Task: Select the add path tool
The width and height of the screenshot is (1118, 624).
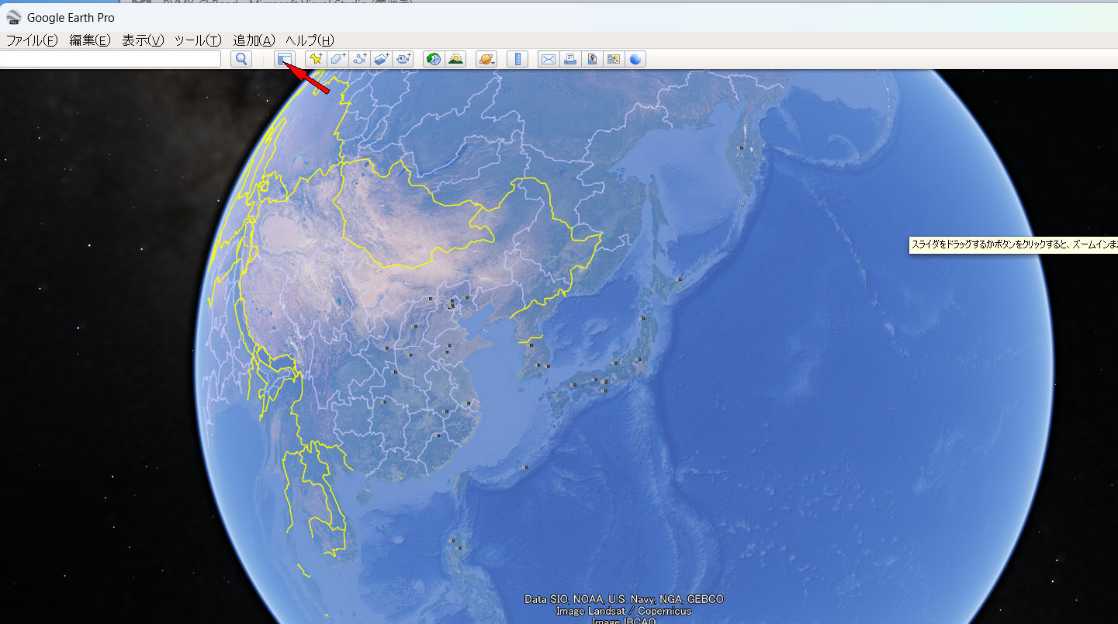Action: pos(359,59)
